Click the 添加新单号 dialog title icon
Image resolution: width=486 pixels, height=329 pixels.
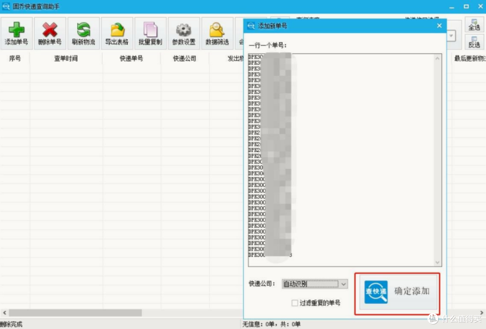tap(251, 26)
